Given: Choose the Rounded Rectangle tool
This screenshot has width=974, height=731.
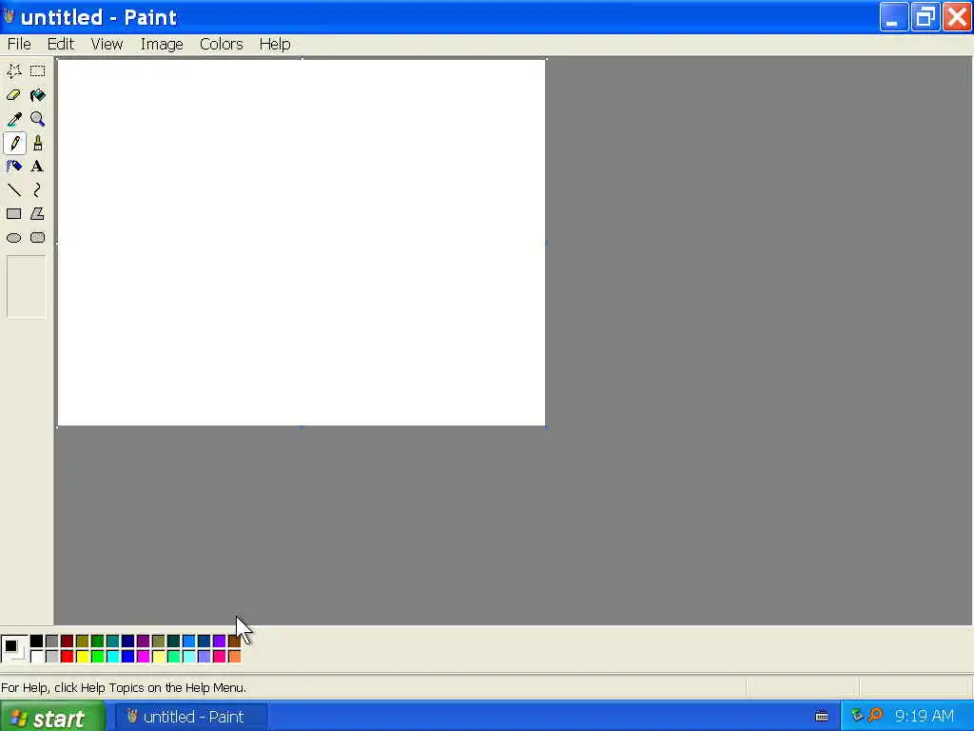Looking at the screenshot, I should click(x=37, y=237).
